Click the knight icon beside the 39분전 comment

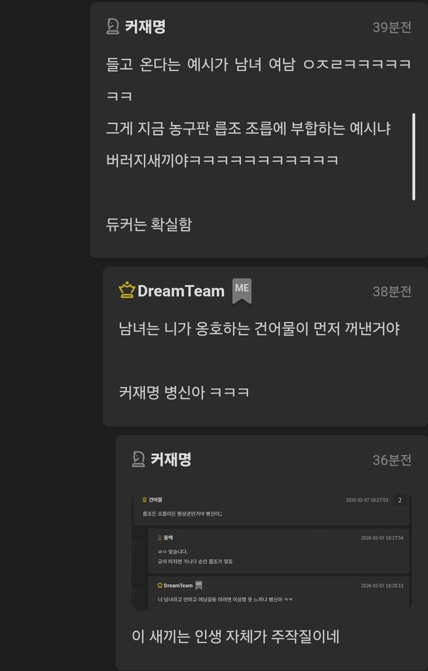coord(113,27)
